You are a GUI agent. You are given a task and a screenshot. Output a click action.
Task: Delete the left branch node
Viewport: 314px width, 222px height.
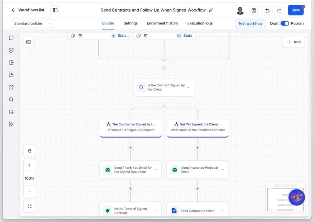[80, 36]
